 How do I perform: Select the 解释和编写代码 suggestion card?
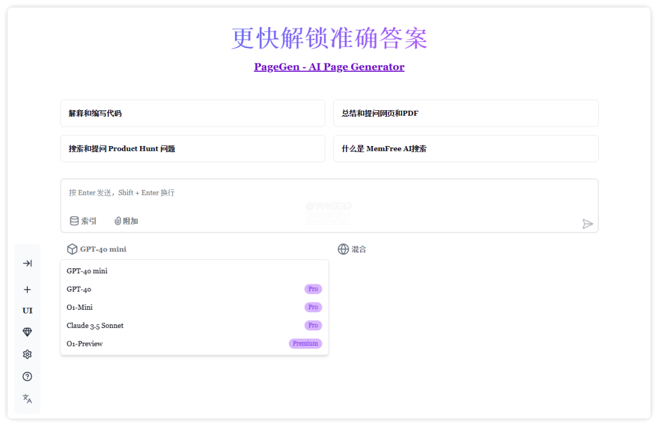point(193,114)
